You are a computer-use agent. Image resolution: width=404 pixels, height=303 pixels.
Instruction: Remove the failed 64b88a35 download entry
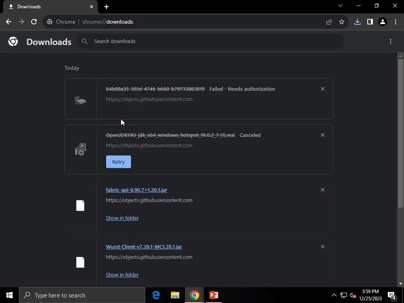pyautogui.click(x=323, y=89)
